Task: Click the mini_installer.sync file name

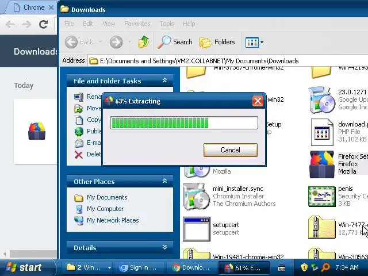Action: pyautogui.click(x=237, y=189)
